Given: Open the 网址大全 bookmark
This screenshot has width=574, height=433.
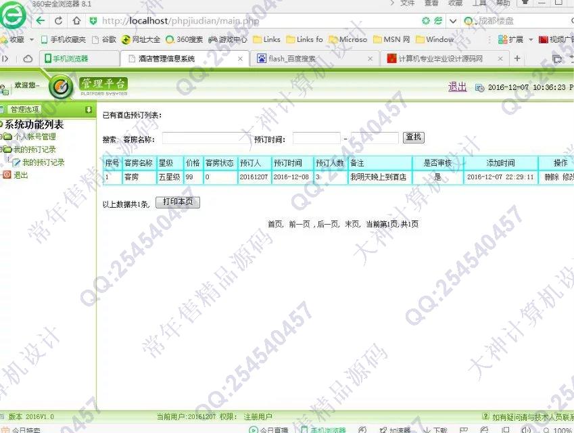Looking at the screenshot, I should (x=141, y=40).
